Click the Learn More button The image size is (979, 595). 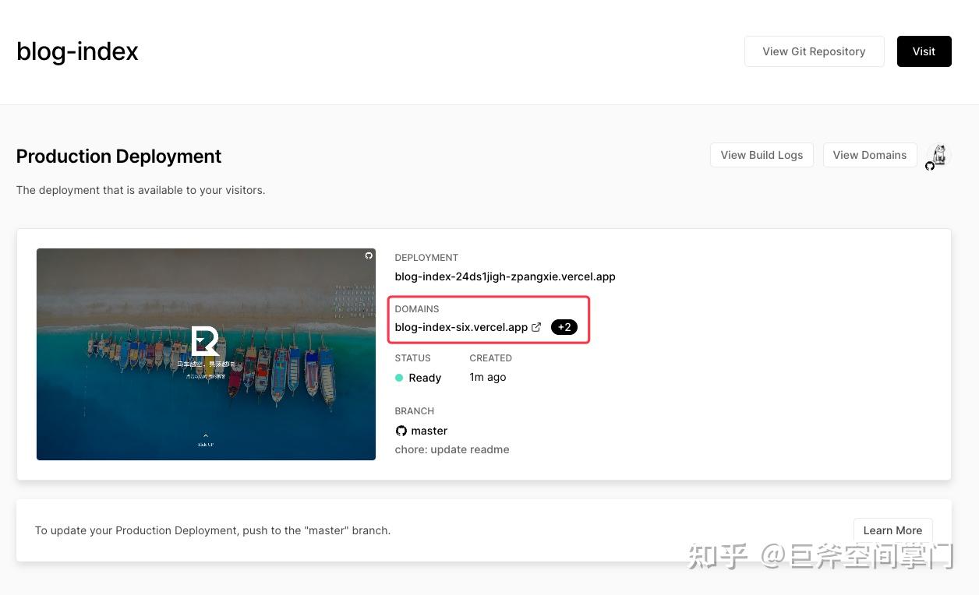(892, 530)
